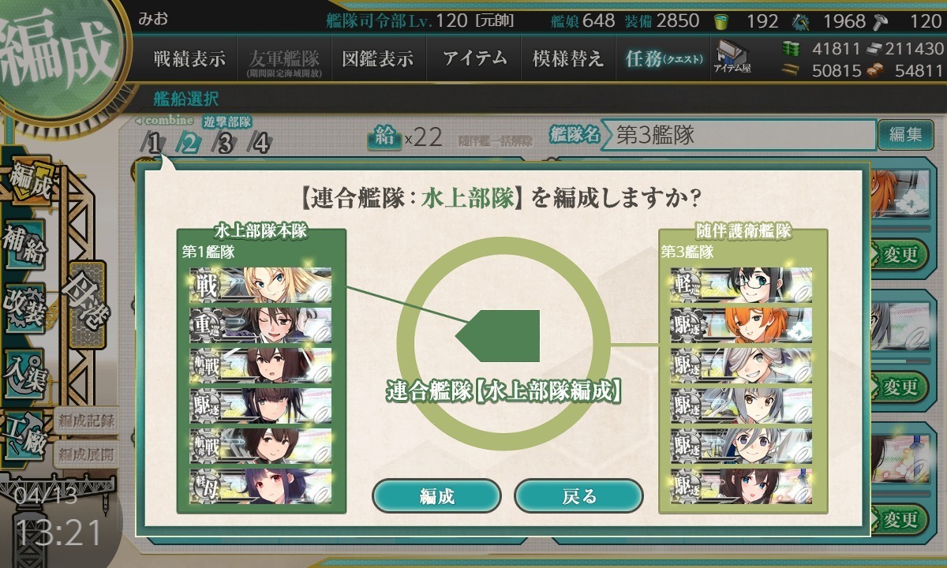Image resolution: width=947 pixels, height=568 pixels.
Task: Select the light cruiser card in 第3艦隊
Action: click(x=741, y=285)
